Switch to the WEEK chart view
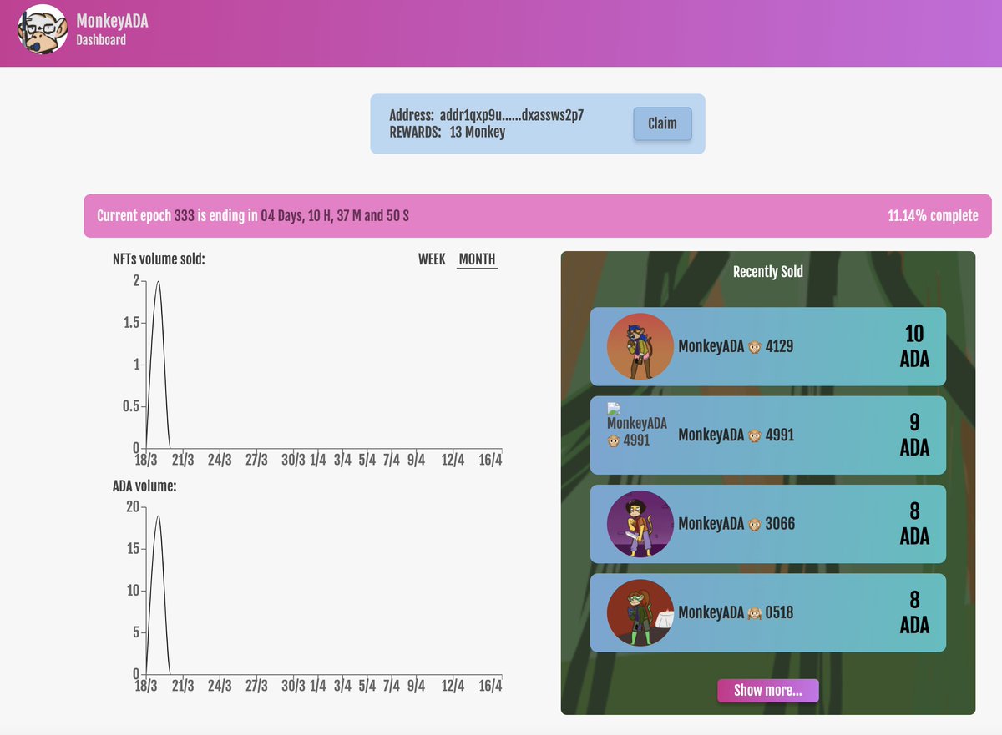This screenshot has height=735, width=1002. click(431, 259)
